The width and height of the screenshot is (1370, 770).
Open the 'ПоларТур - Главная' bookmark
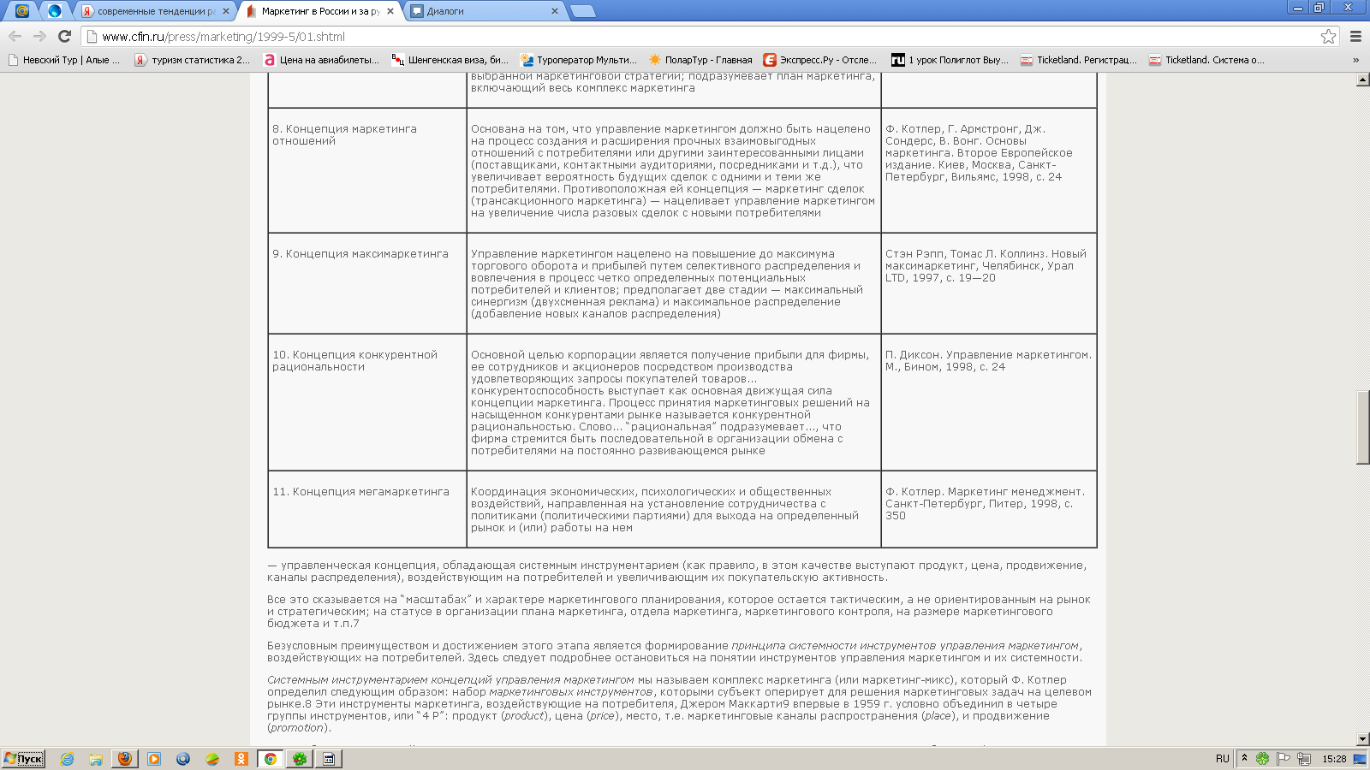(x=700, y=60)
